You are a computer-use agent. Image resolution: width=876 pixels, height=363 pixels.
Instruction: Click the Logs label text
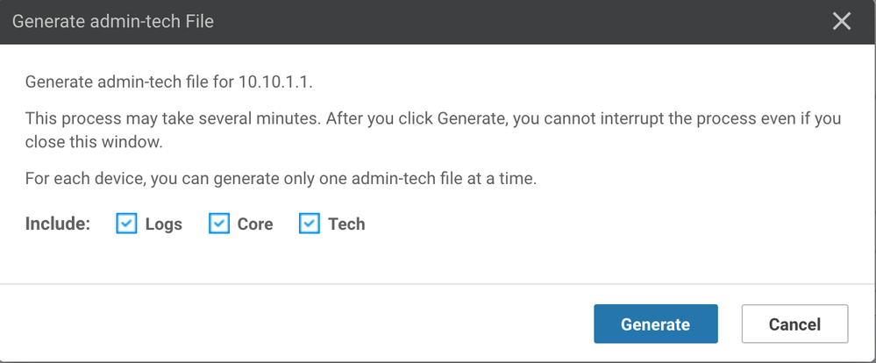(164, 224)
